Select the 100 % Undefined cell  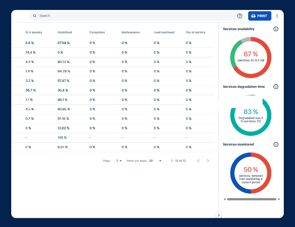pos(62,138)
